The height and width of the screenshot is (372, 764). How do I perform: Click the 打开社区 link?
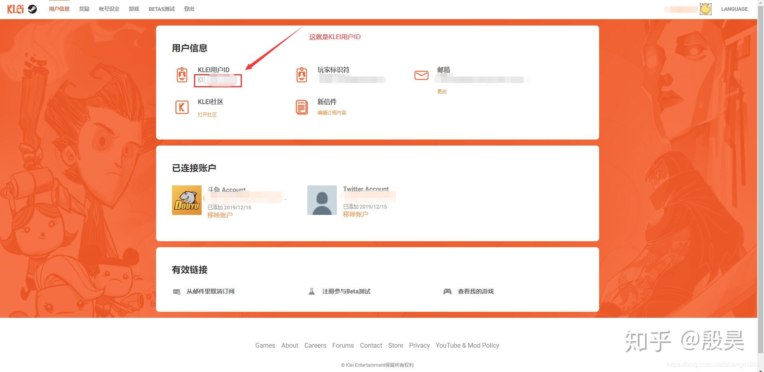(207, 115)
